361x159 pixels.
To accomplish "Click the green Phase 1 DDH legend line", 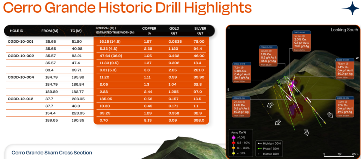I will tap(259, 148).
